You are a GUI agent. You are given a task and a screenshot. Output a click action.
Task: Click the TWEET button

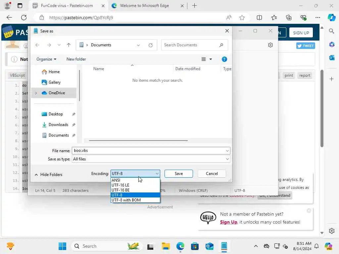point(306,46)
